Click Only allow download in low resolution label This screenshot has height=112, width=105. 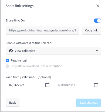coord(36,66)
